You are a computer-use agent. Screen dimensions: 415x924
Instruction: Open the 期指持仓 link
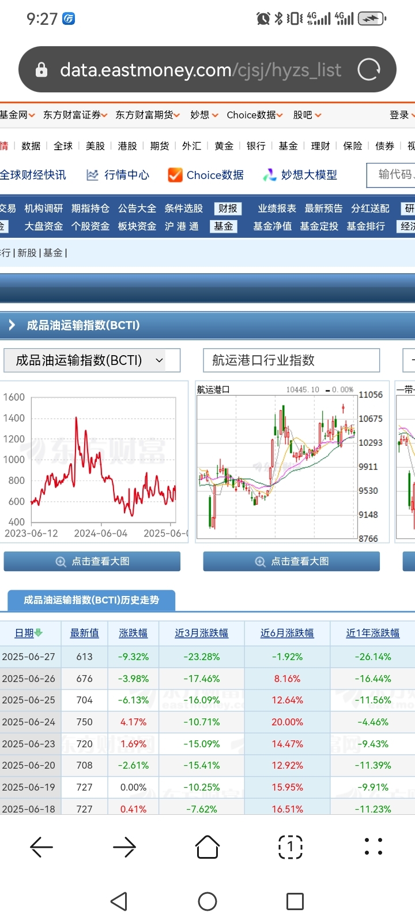(90, 208)
